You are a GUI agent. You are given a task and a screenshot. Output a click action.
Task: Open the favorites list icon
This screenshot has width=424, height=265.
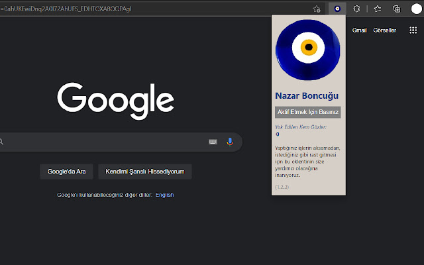tap(378, 9)
